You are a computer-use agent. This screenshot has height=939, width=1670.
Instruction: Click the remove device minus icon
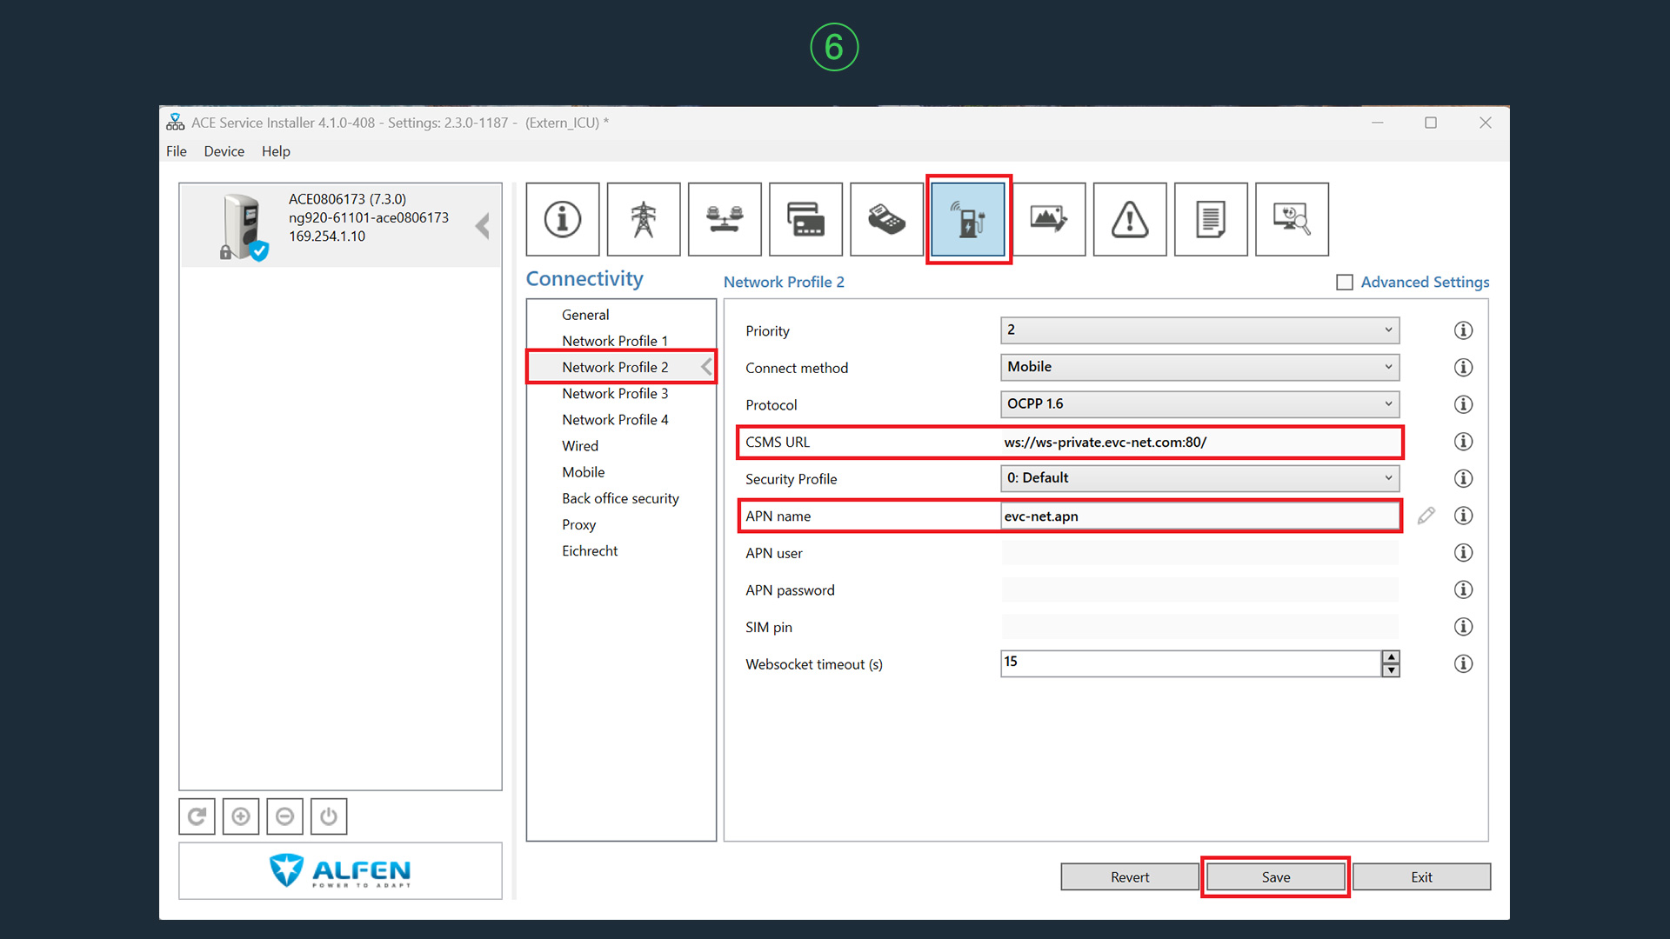pos(284,816)
